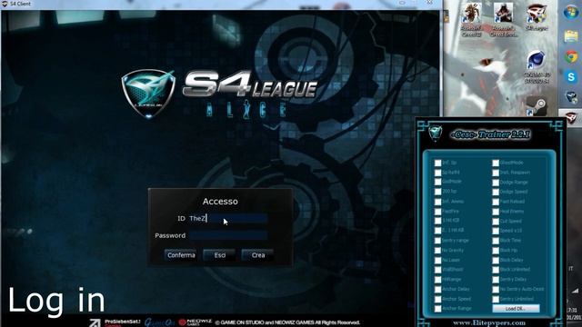Screen dimensions: 582x327
Task: Enable Inf. Ammo in trainer
Action: (438, 202)
